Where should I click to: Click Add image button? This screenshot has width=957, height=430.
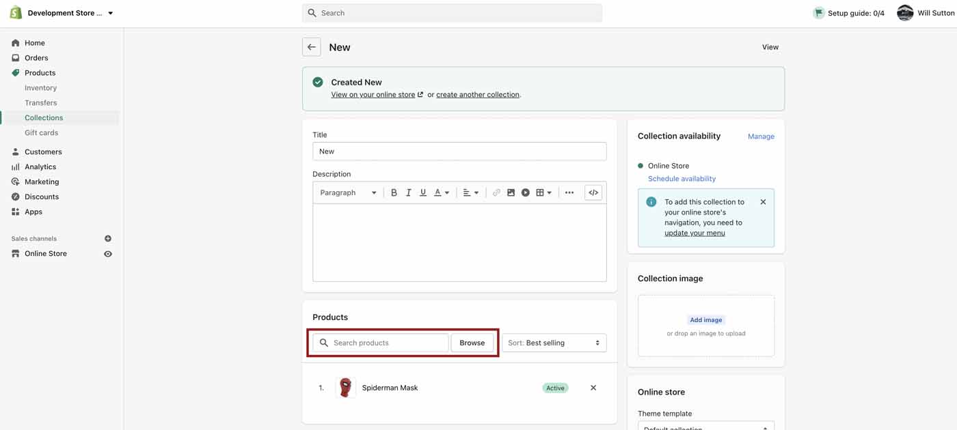pos(706,320)
